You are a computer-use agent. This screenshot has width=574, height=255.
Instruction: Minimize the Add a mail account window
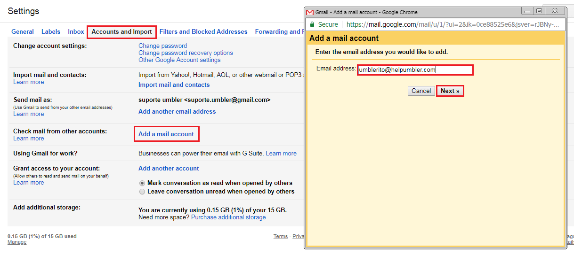[528, 11]
